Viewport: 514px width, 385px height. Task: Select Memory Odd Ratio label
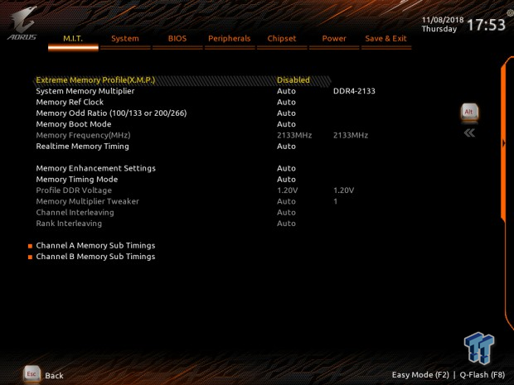pos(111,113)
